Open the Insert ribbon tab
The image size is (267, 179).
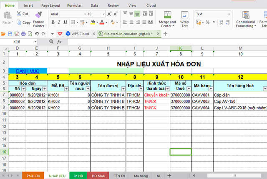point(28,5)
